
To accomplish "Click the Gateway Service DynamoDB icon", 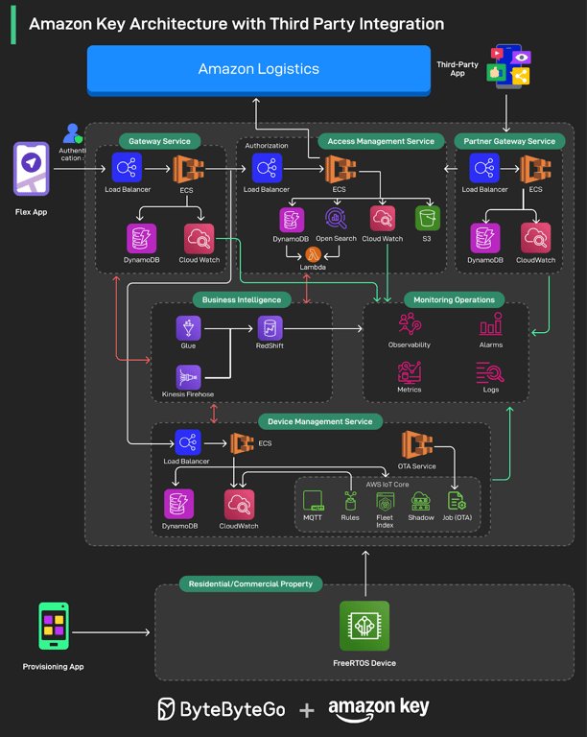I will [x=141, y=238].
